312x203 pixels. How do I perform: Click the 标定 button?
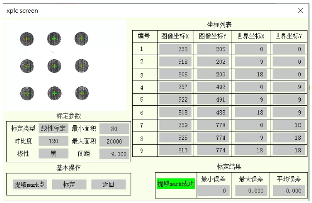click(x=69, y=184)
